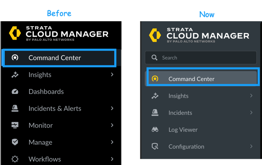Select the Dashboards menu item
Viewport: 262px width, 165px height.
(x=46, y=91)
